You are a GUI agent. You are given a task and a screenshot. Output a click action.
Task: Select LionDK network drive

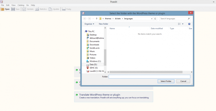click(x=95, y=71)
